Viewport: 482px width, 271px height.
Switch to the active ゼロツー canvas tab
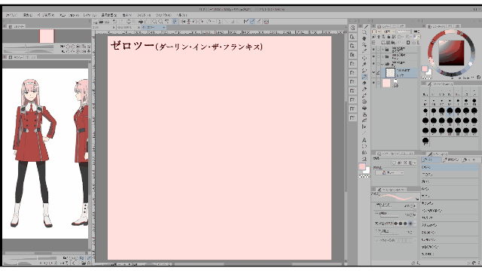[x=154, y=27]
